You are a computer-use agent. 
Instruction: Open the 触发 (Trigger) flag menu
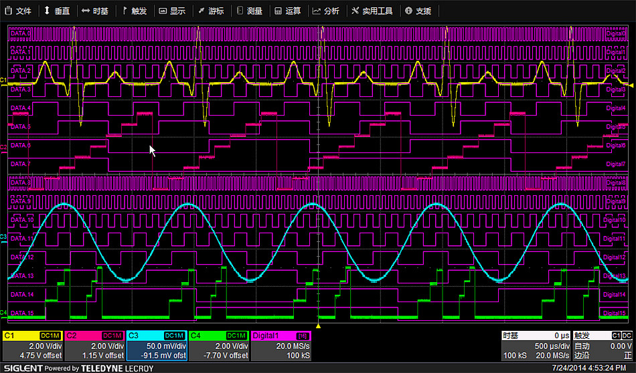point(135,11)
